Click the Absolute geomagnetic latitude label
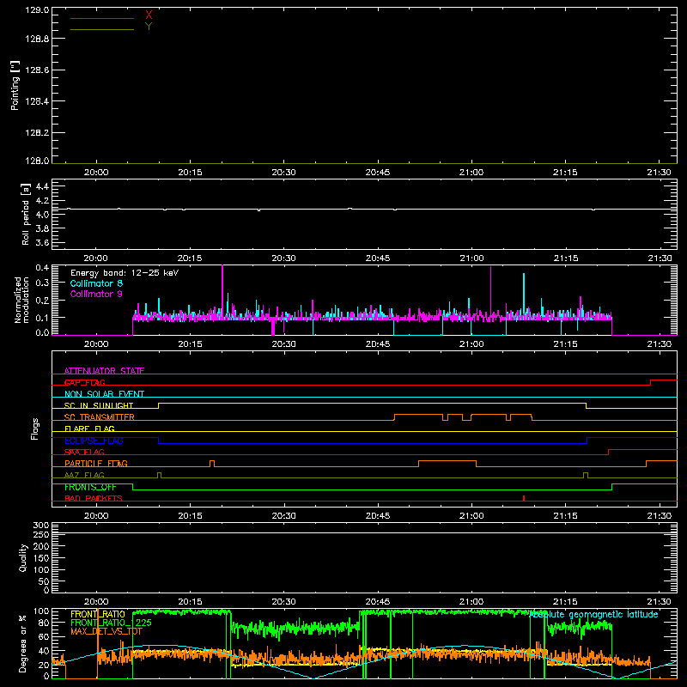 click(x=593, y=614)
